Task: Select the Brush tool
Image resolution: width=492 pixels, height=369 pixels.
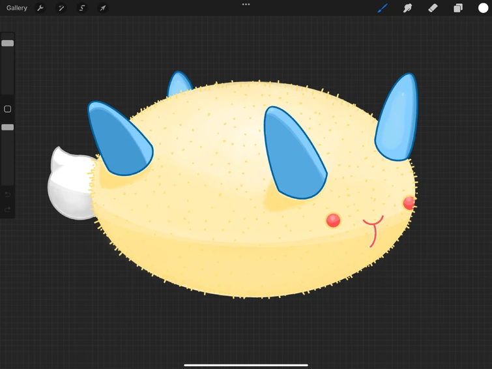Action: tap(383, 8)
